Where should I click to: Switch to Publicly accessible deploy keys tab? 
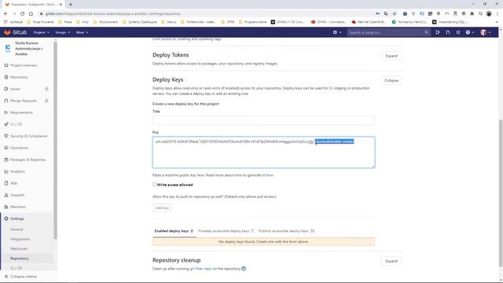[x=286, y=231]
